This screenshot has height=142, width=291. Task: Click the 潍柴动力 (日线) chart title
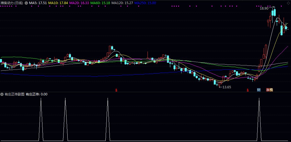(12, 3)
